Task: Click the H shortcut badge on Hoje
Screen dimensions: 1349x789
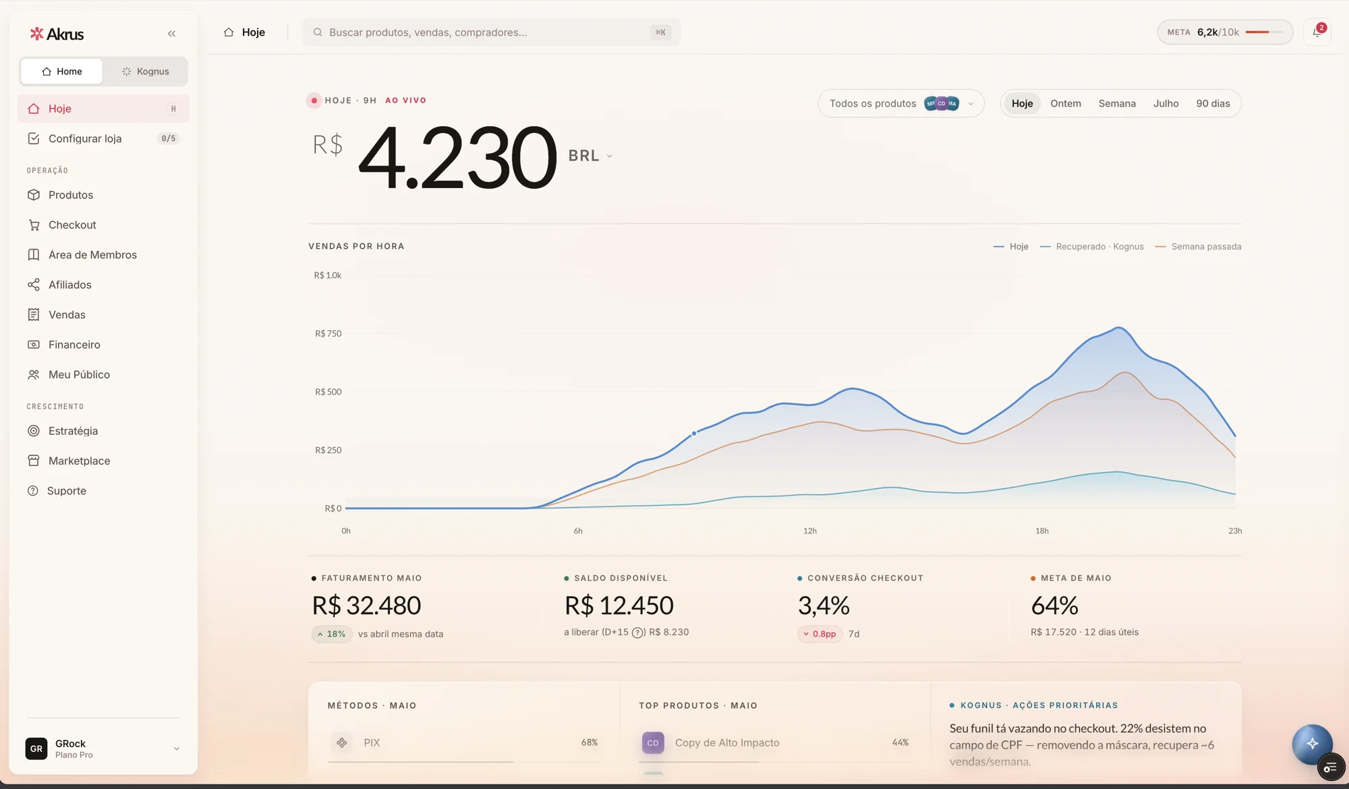Action: click(173, 109)
